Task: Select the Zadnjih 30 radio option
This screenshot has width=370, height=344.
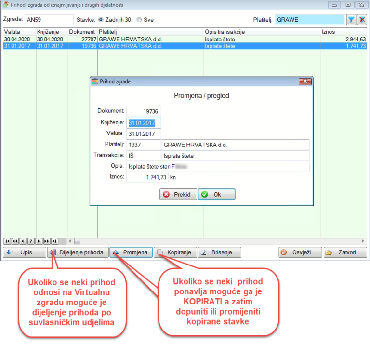Action: pos(101,20)
